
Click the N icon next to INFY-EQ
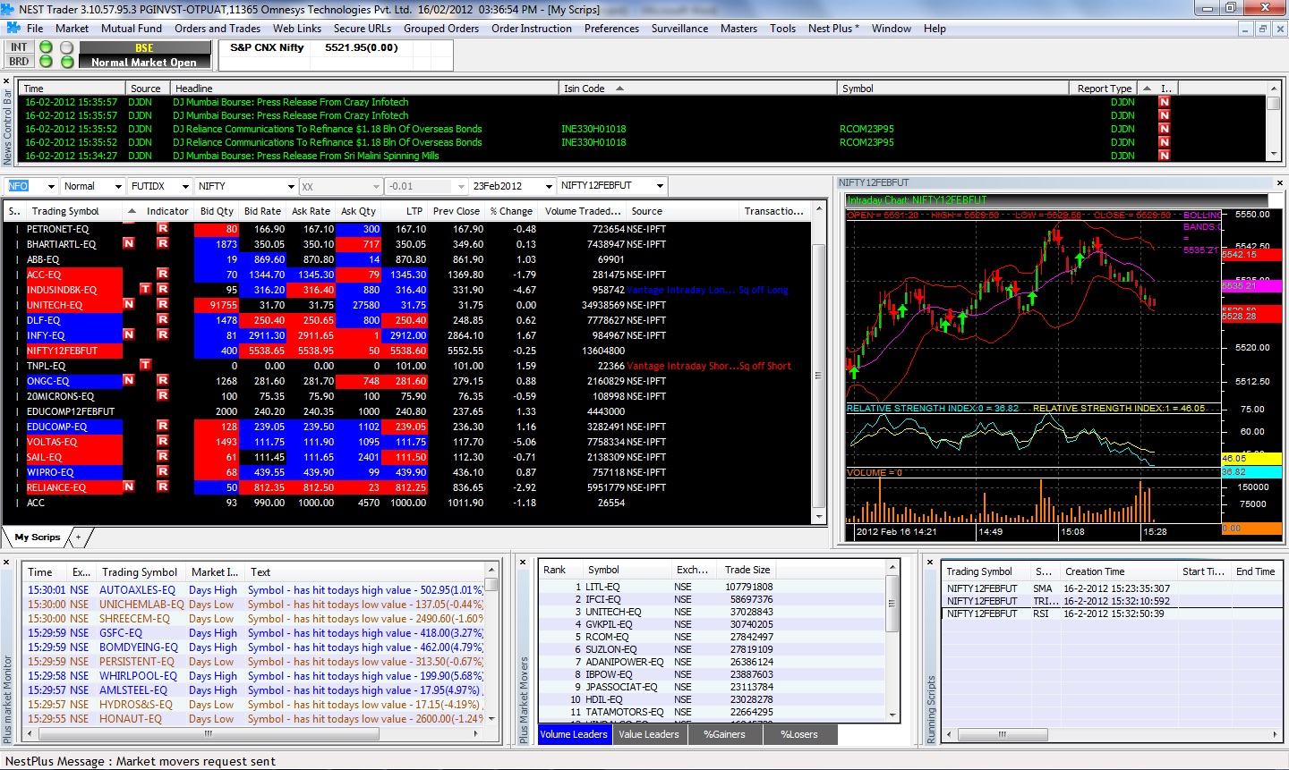coord(129,335)
